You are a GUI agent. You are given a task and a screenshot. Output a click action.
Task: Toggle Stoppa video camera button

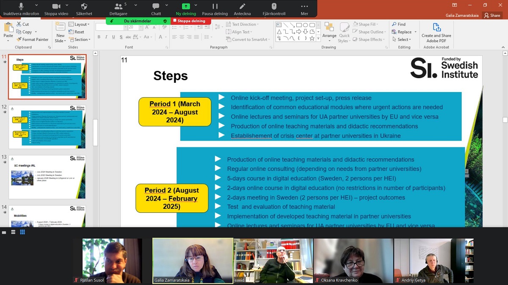[56, 6]
